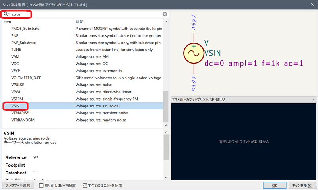This screenshot has height=190, width=318.
Task: Click 'Voltage source, random noise' description
Action: (x=101, y=120)
